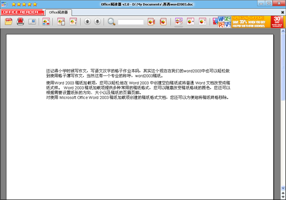
Task: Select the Office阅读器 tab
Action: pos(58,12)
